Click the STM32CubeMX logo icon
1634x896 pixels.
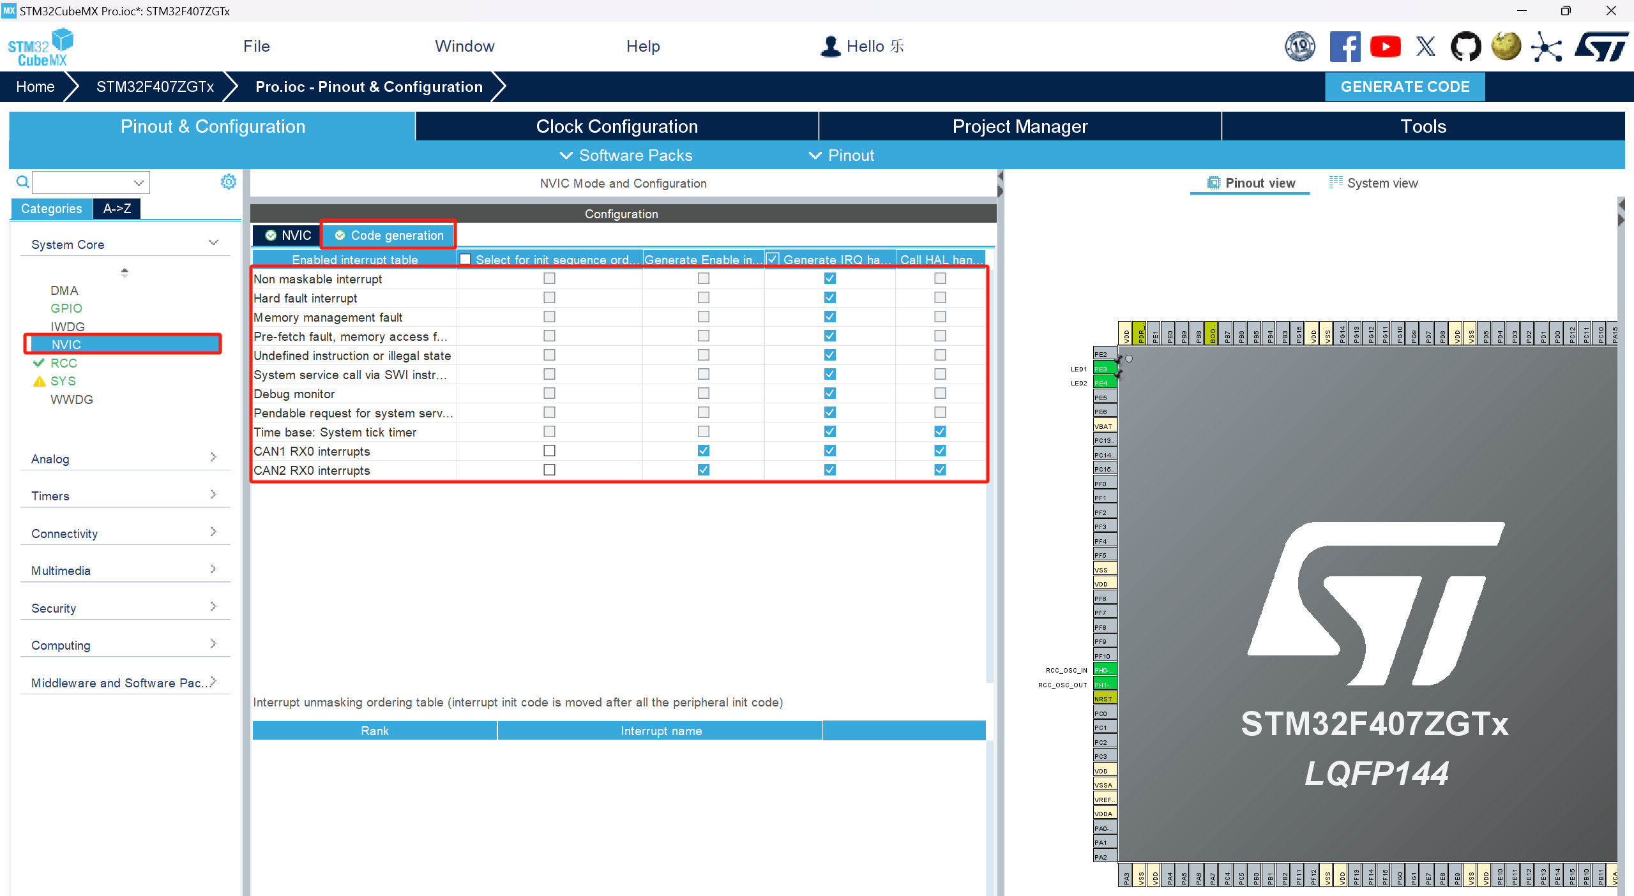click(x=41, y=47)
